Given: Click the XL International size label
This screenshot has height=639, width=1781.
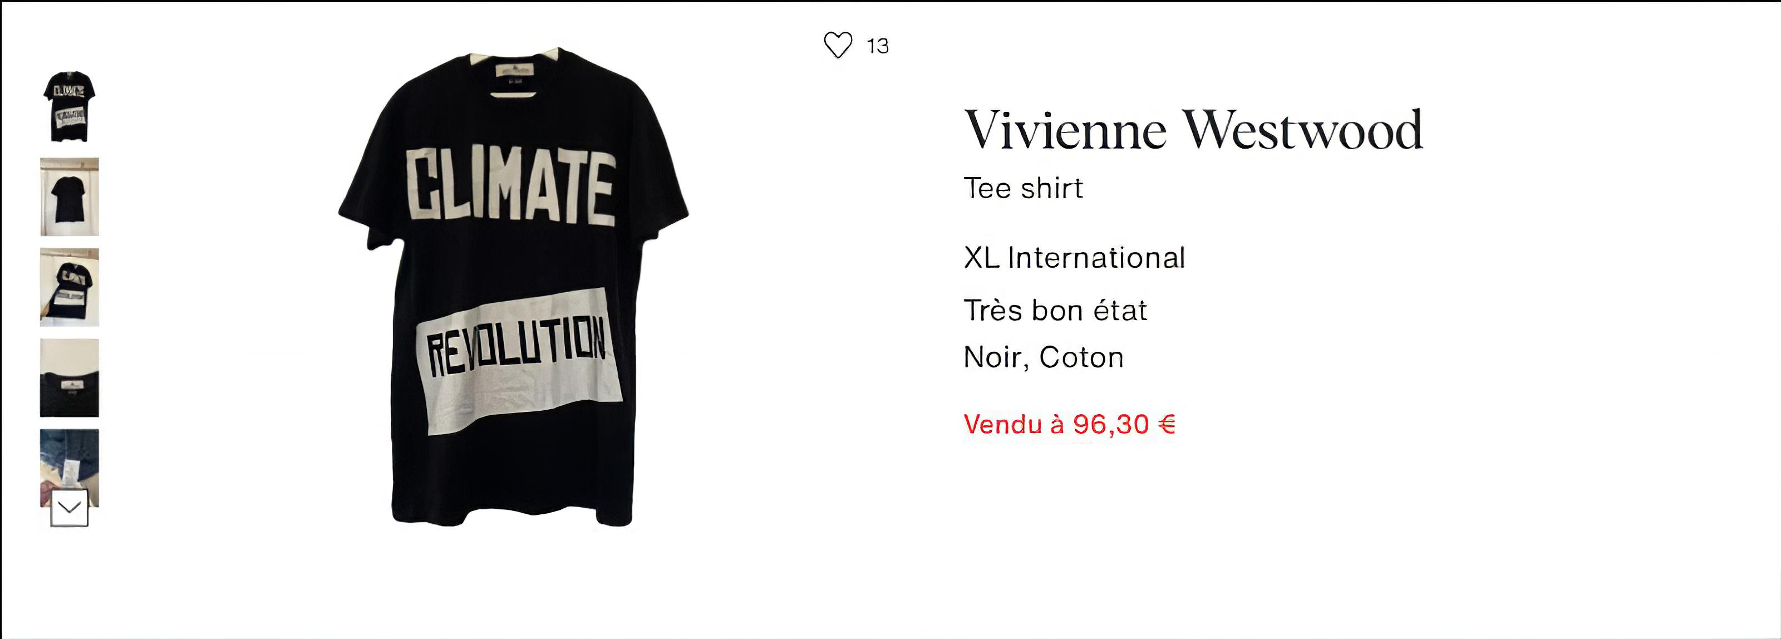Looking at the screenshot, I should (1074, 258).
